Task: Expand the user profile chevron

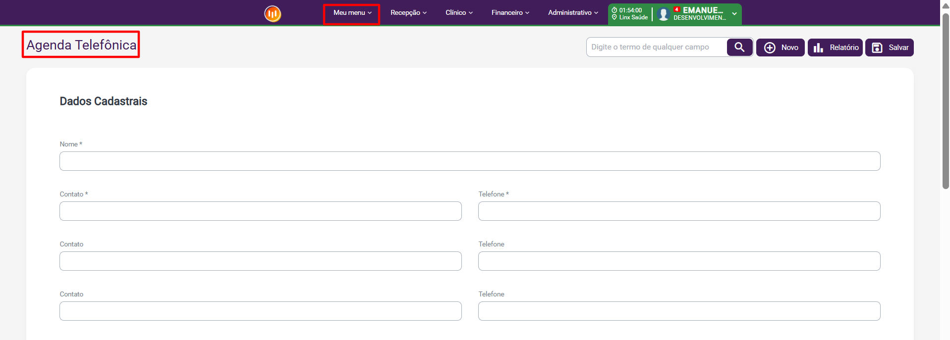Action: 734,14
